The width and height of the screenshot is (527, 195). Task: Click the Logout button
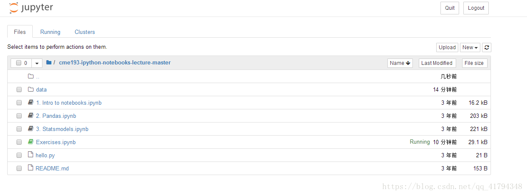point(476,8)
